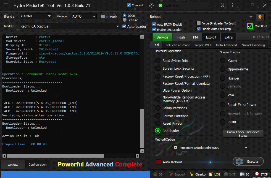Toggle Enable Auto PrelDump checkbox
Viewport: 271px width, 178px height.
point(199,29)
